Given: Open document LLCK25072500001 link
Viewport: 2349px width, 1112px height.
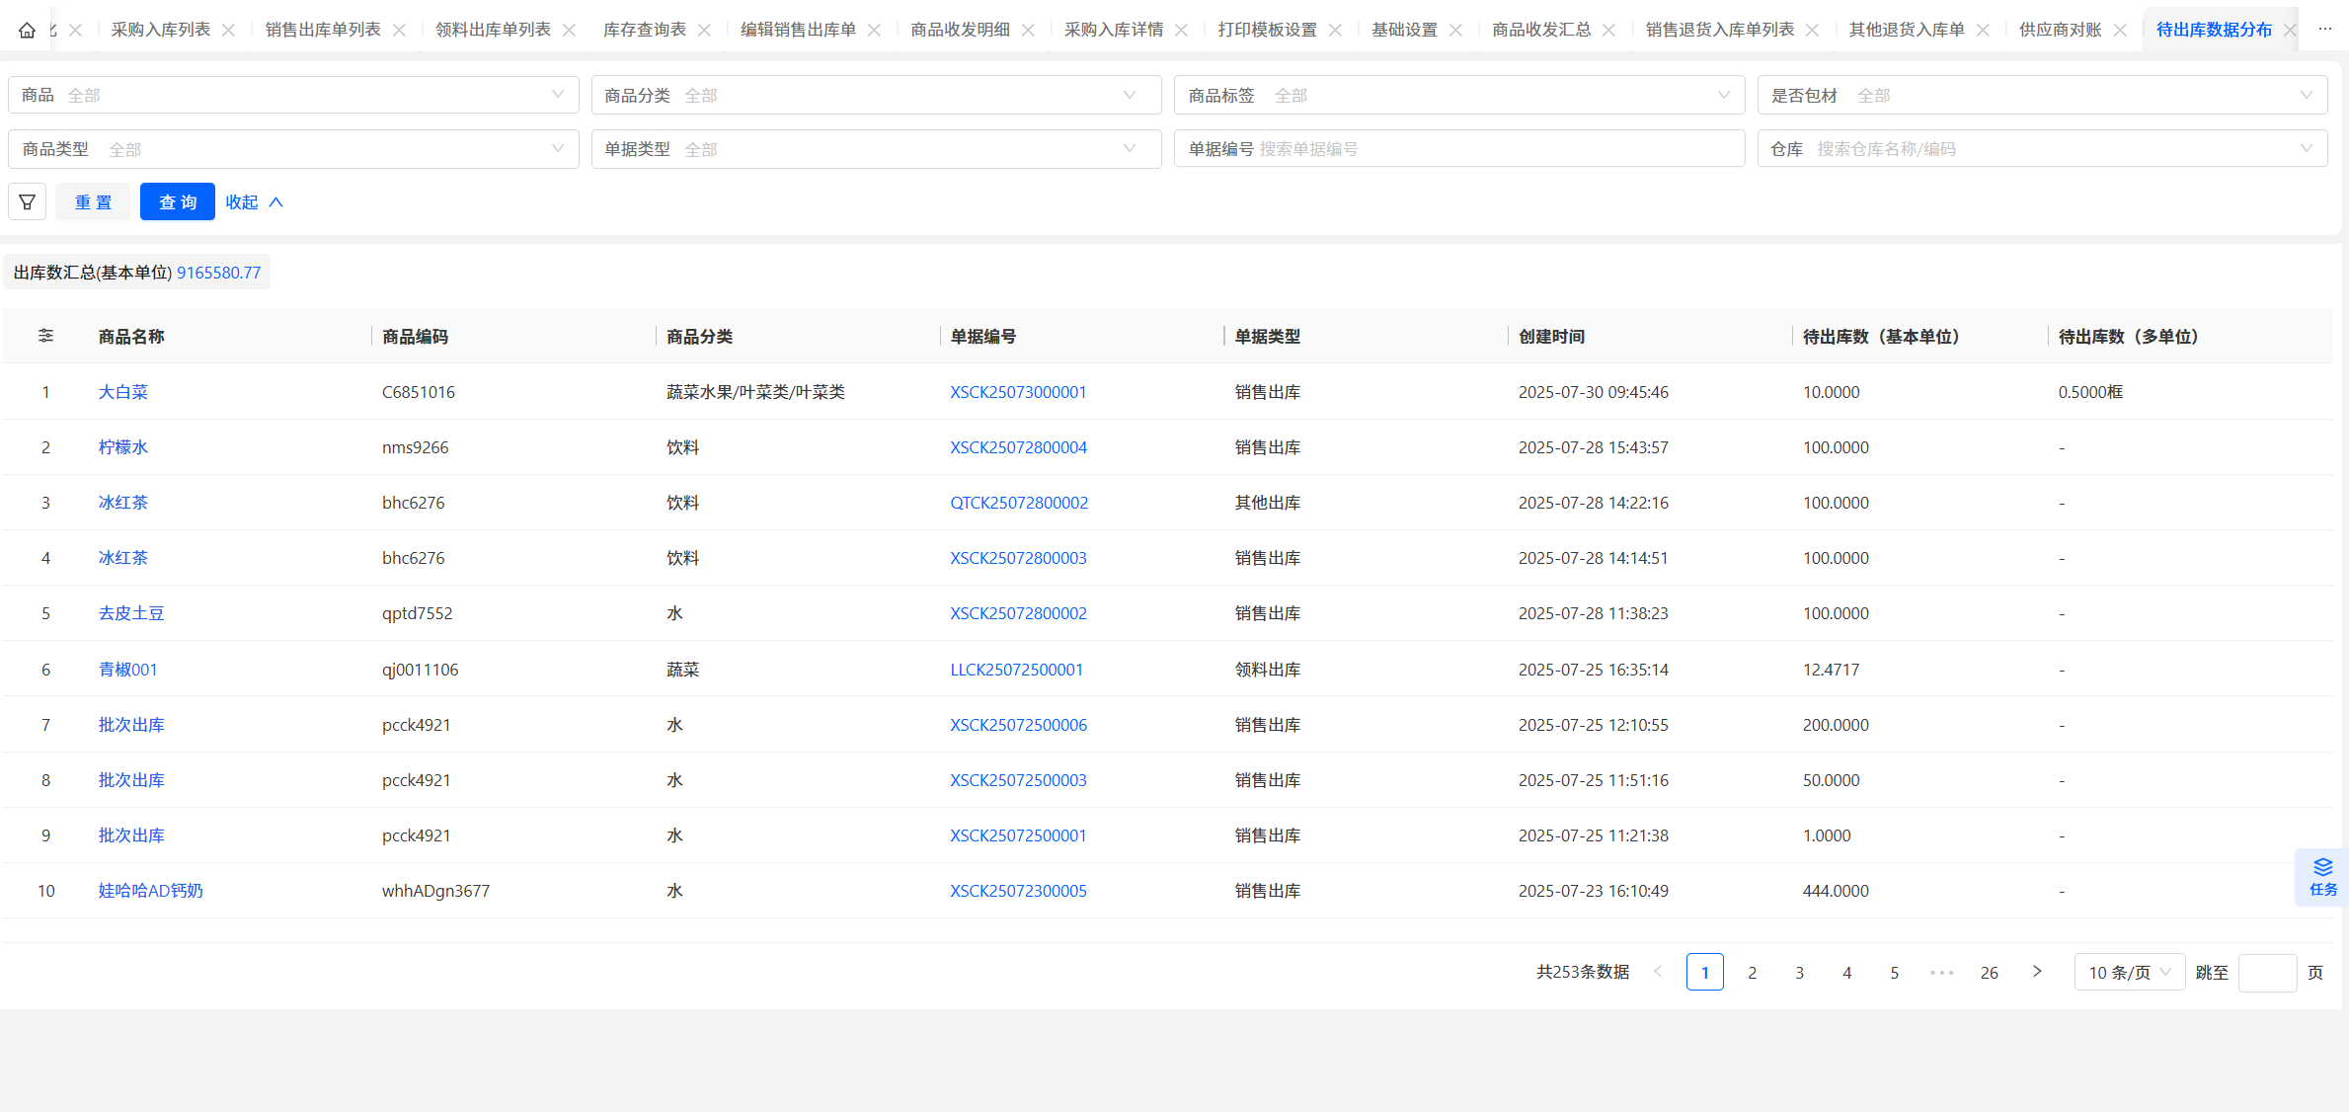Looking at the screenshot, I should (x=1016, y=670).
